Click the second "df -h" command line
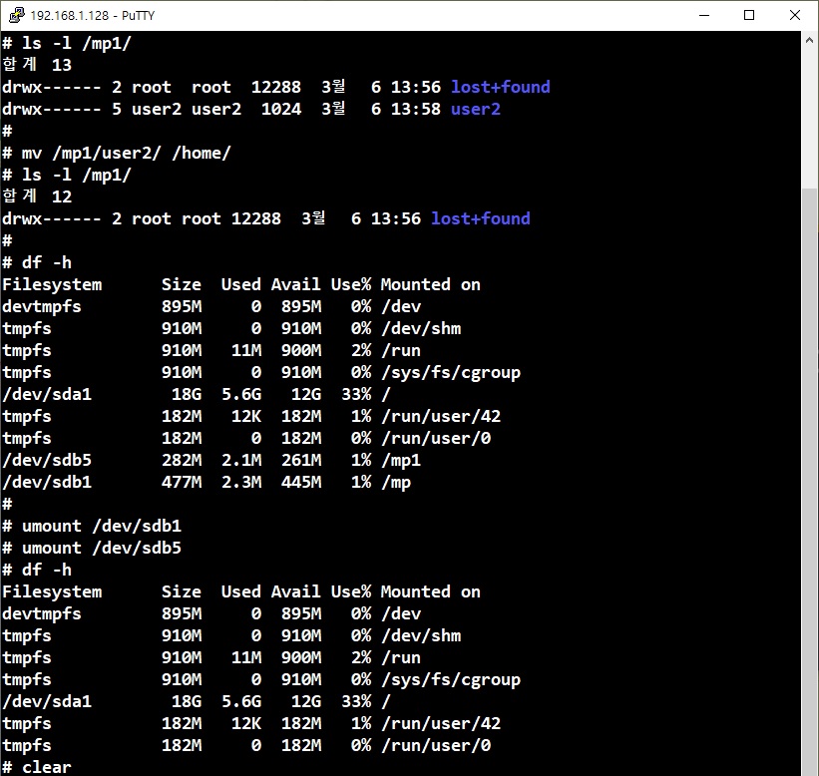The width and height of the screenshot is (819, 776). (x=37, y=570)
